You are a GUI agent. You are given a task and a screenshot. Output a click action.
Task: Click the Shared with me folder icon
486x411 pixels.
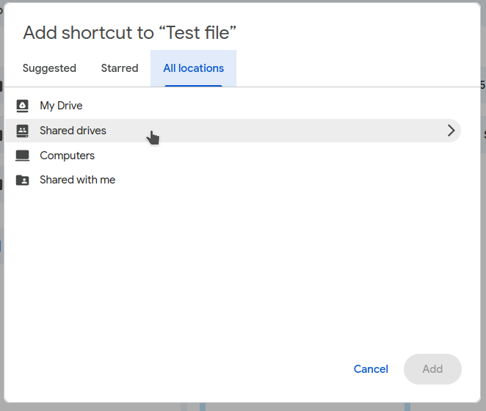23,180
